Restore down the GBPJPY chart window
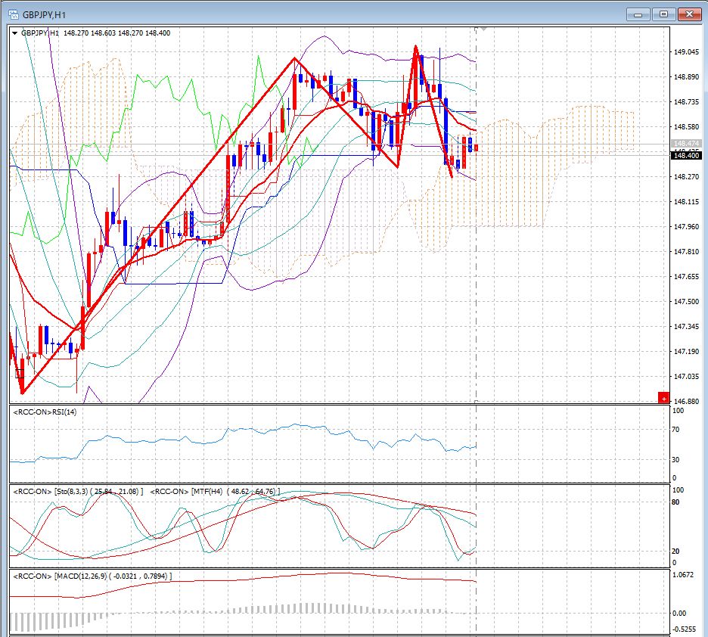Viewport: 708px width, 637px height. click(x=664, y=14)
